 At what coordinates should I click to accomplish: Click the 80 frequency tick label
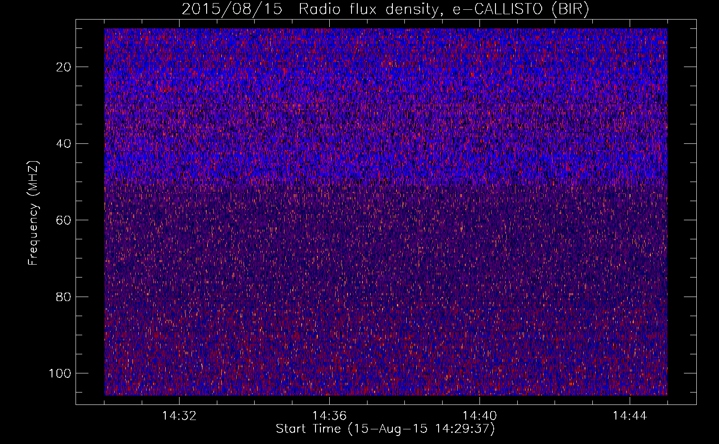64,297
